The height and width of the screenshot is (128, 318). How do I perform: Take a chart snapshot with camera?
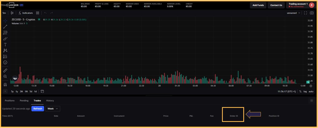coord(312,13)
